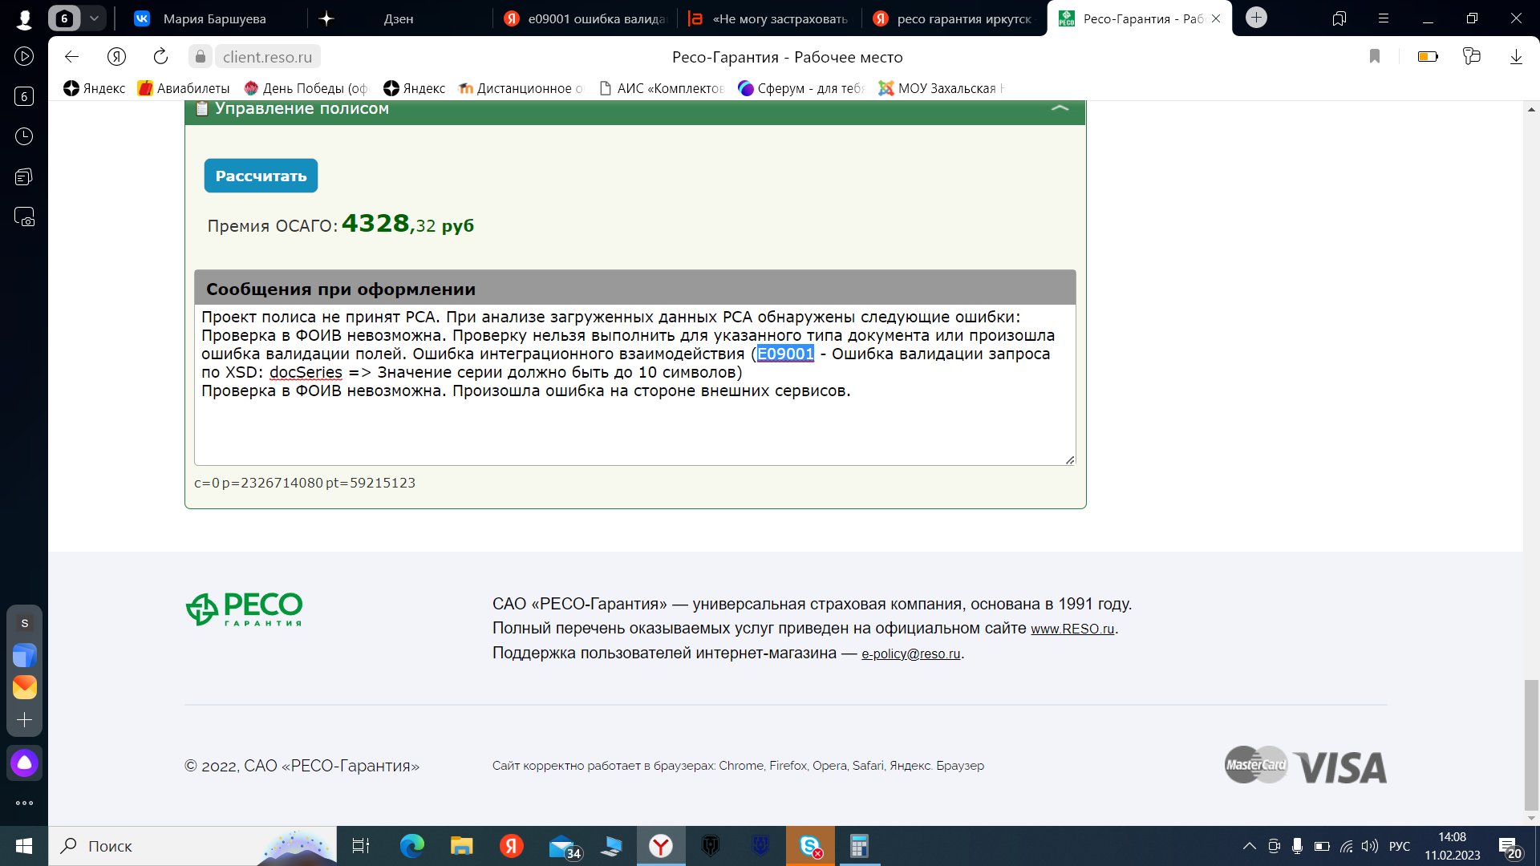Click inside the Сообщения при оформлении textarea
1540x866 pixels.
tap(634, 385)
